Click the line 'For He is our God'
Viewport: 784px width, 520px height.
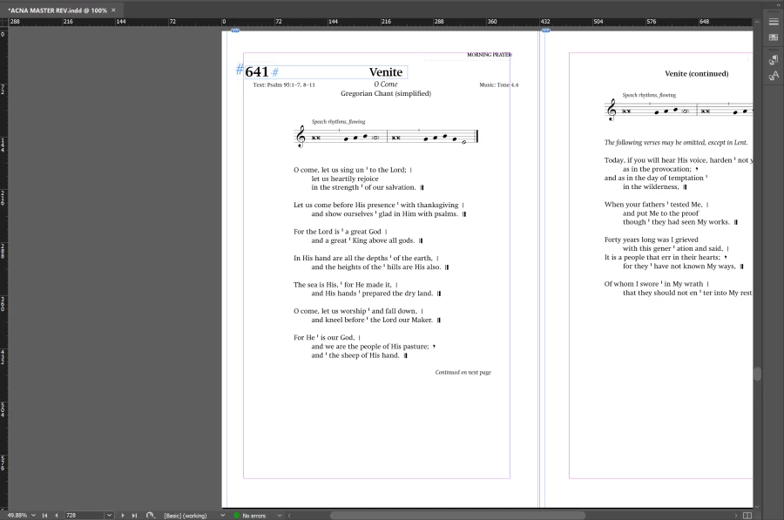pos(327,337)
